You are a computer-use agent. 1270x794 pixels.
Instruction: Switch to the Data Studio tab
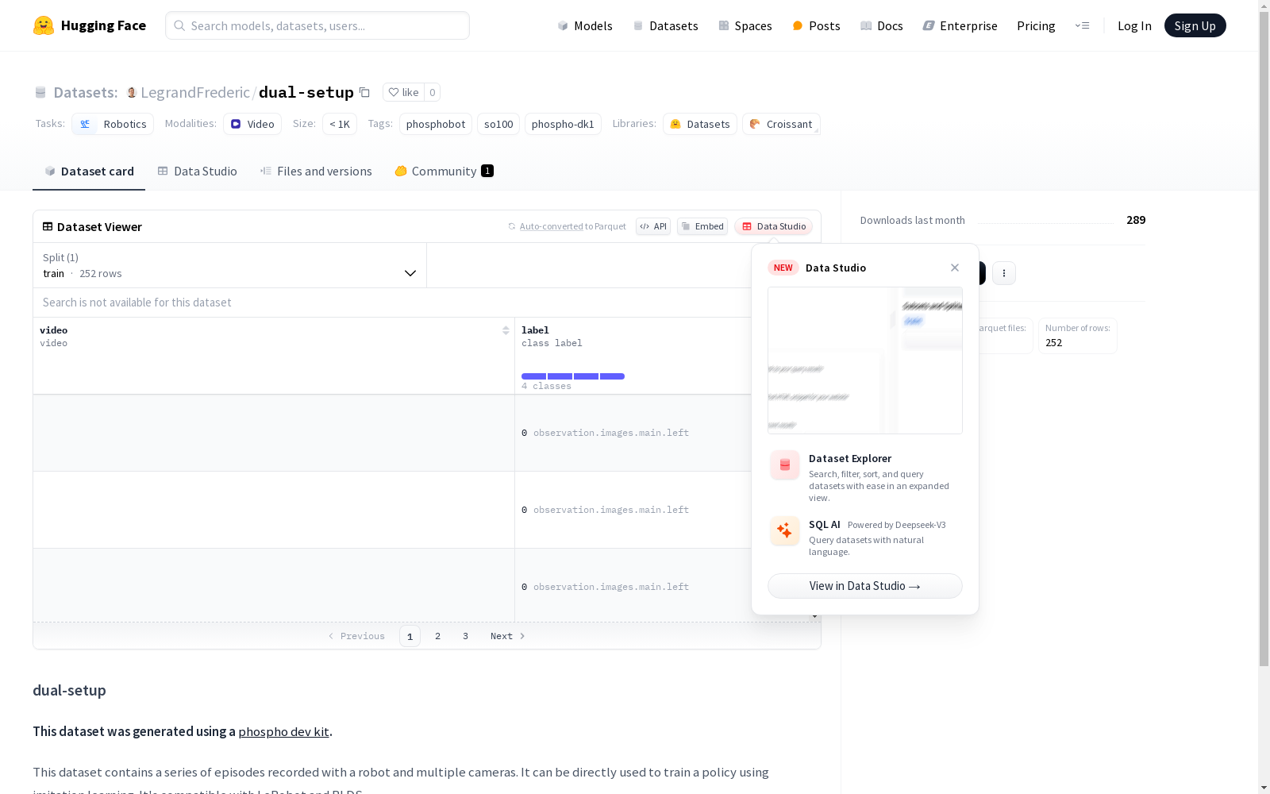[198, 172]
